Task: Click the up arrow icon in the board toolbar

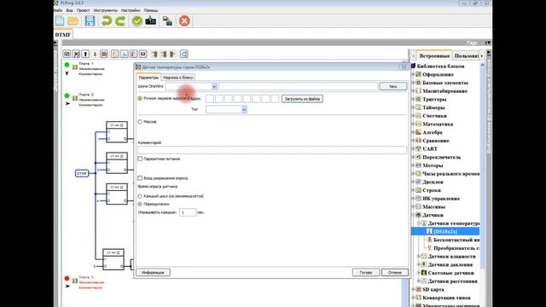Action: coord(85,54)
